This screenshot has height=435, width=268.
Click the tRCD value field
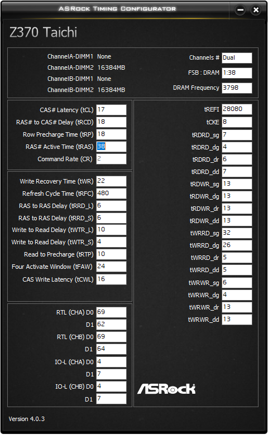click(111, 122)
